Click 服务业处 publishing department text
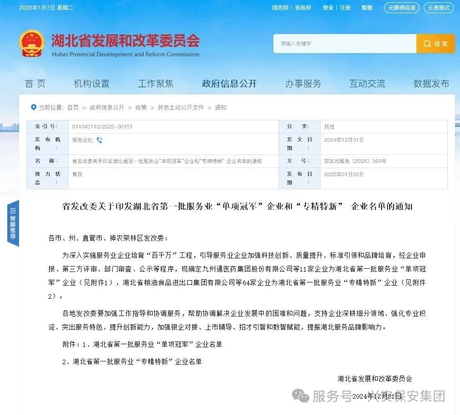 (x=82, y=140)
